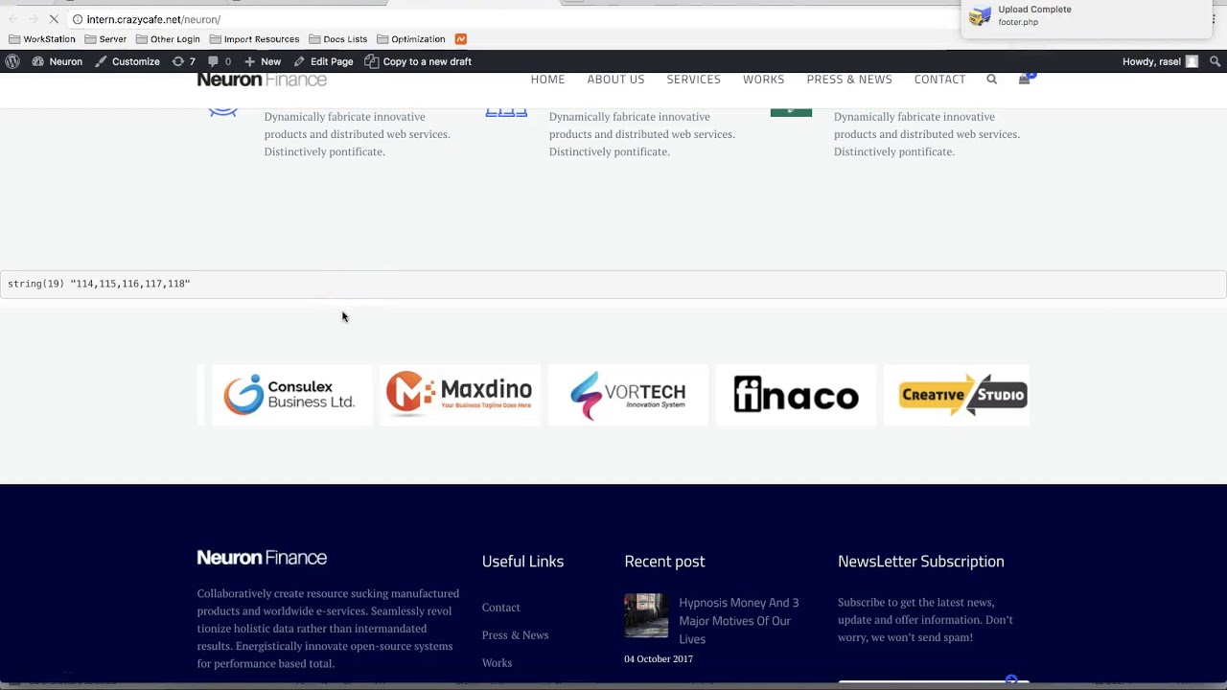
Task: Click the browser address bar URL
Action: coord(153,19)
